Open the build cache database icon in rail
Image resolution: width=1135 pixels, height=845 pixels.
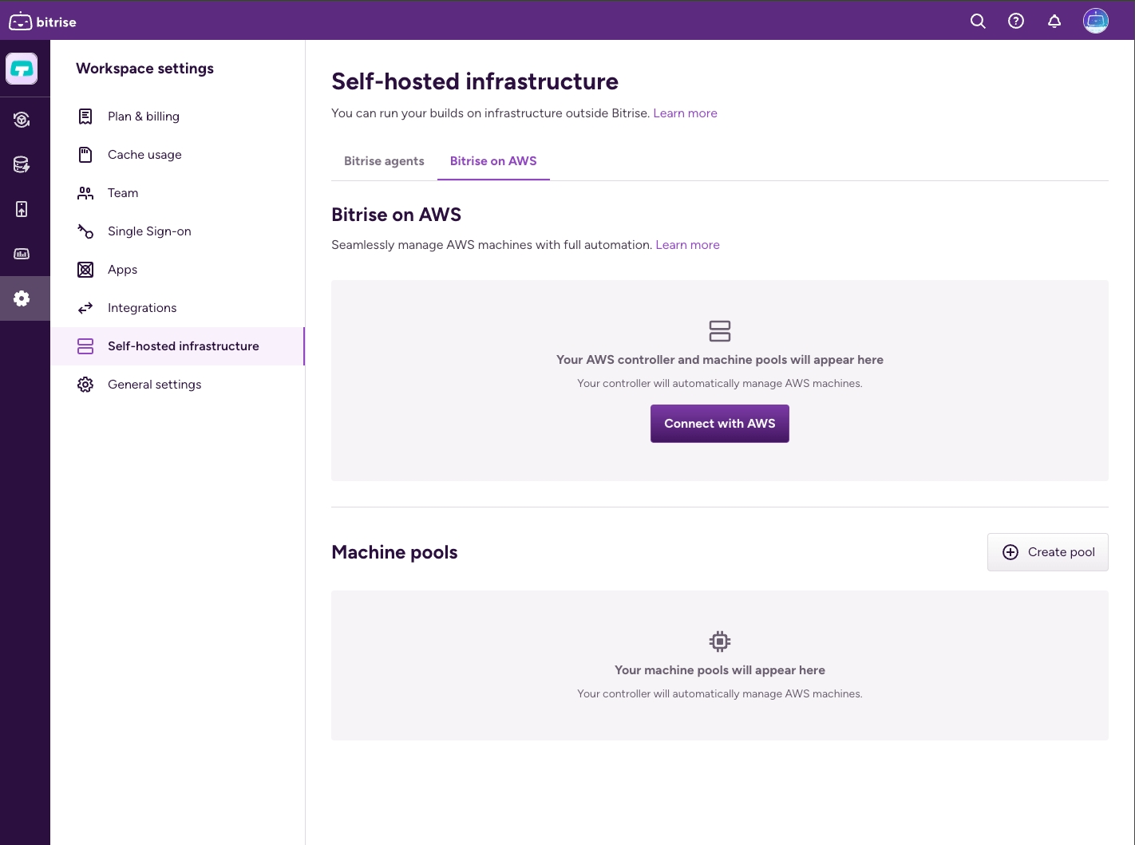pos(22,164)
